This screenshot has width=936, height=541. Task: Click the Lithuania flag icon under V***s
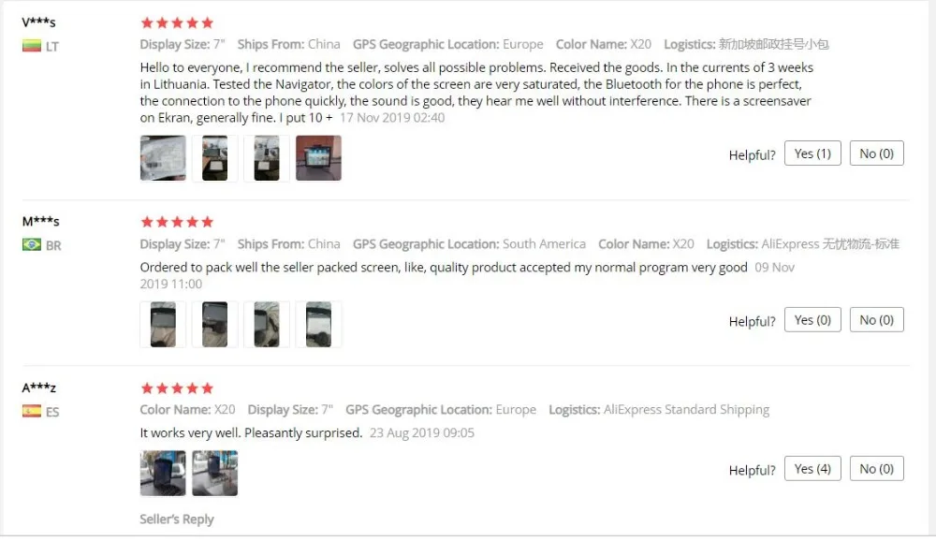point(32,46)
